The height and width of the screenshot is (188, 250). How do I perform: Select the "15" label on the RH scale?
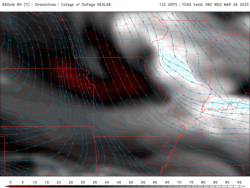[47, 182]
